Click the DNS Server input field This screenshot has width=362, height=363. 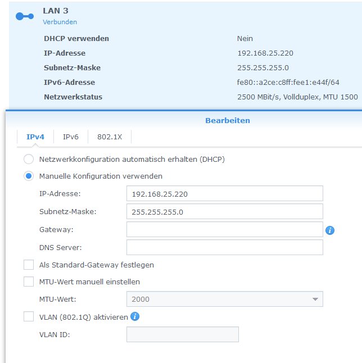225,247
